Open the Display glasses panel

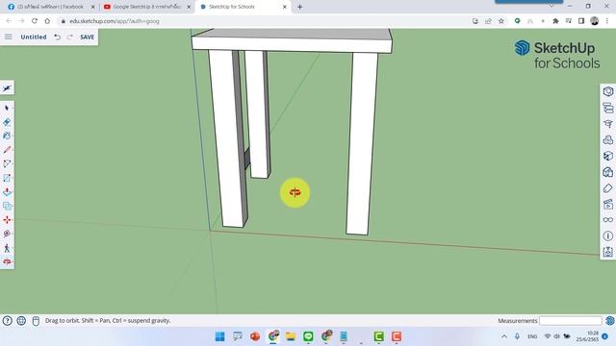pos(608,220)
